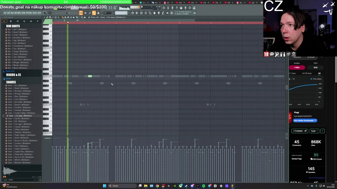
Task: Toggle piano roll magnet snap icon
Action: [50, 17]
